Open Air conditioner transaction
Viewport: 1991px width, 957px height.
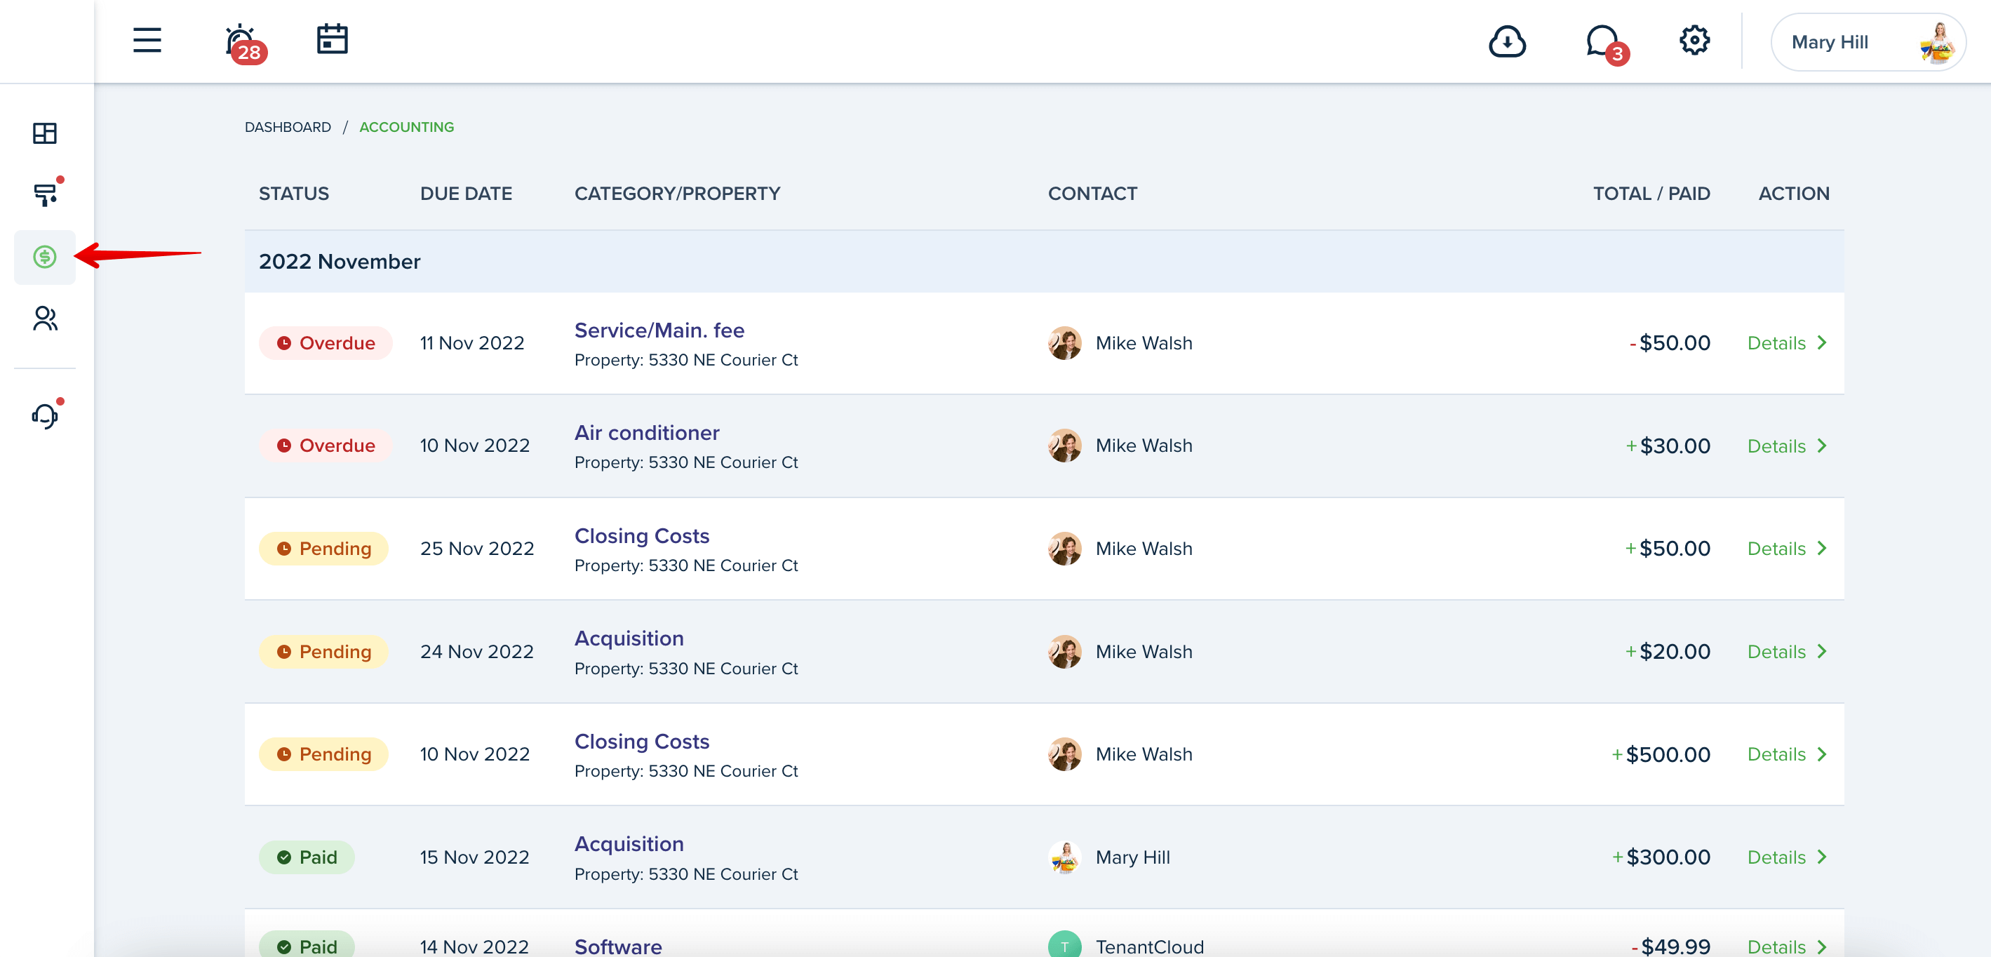[647, 433]
